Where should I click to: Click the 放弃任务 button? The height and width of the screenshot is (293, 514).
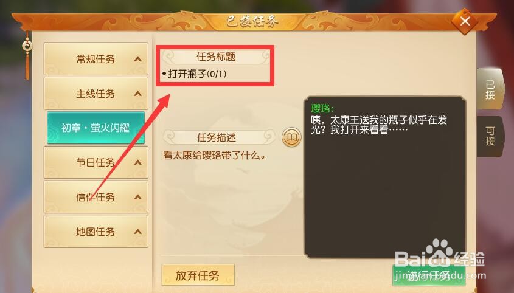click(x=198, y=275)
